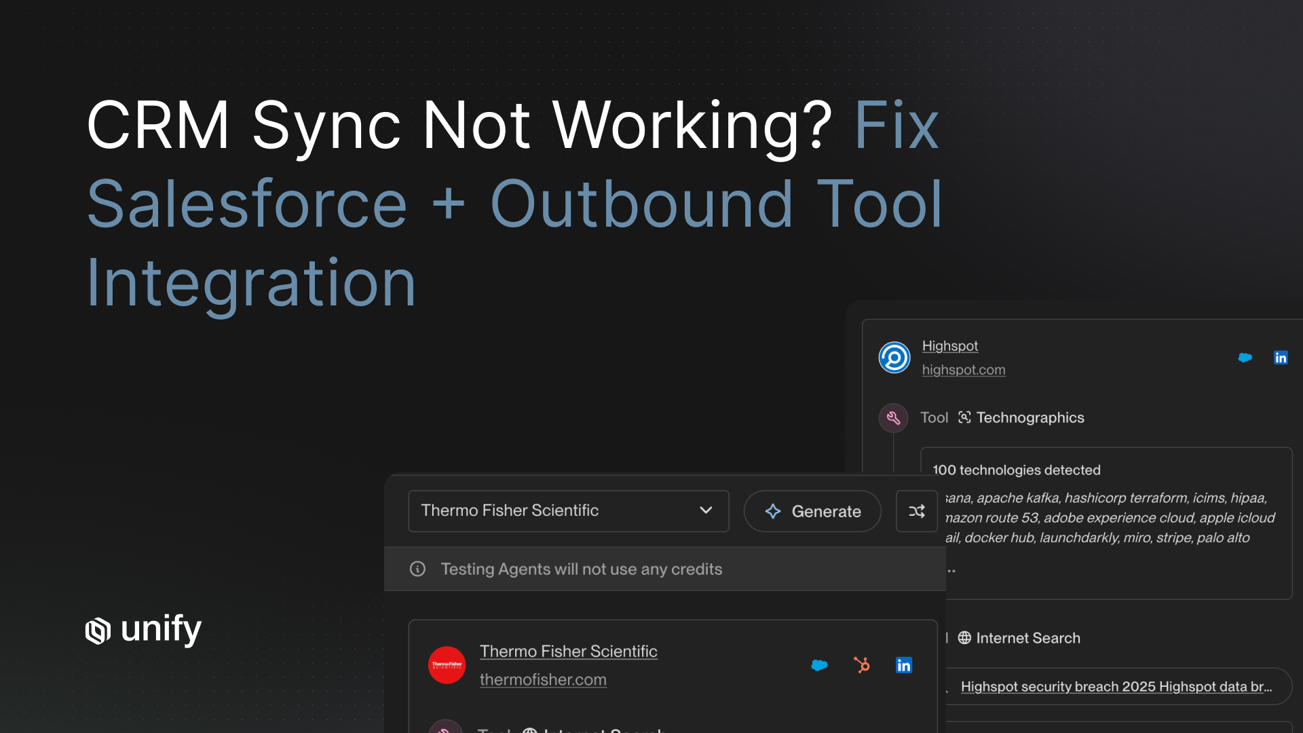This screenshot has height=733, width=1303.
Task: Select the HubSpot icon beside Thermo Fisher Scientific
Action: click(x=862, y=666)
